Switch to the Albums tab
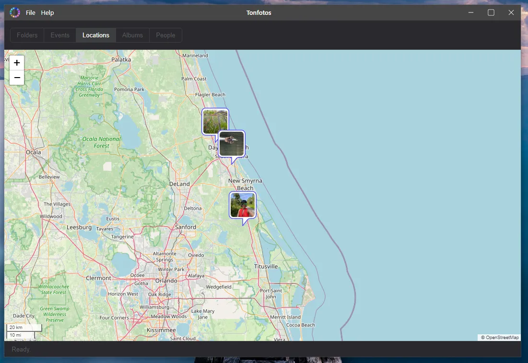This screenshot has width=528, height=363. (132, 35)
